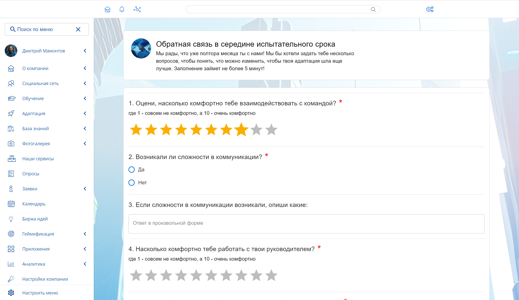Open the home page icon in top bar
Screen dimensions: 519x300
pyautogui.click(x=107, y=9)
